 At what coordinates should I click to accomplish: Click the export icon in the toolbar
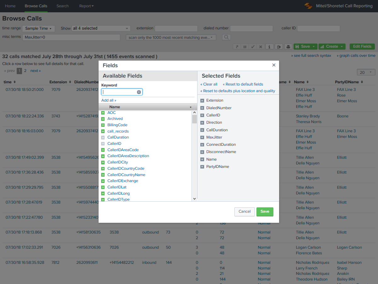(x=279, y=46)
